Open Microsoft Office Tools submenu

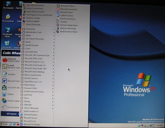(x=38, y=58)
